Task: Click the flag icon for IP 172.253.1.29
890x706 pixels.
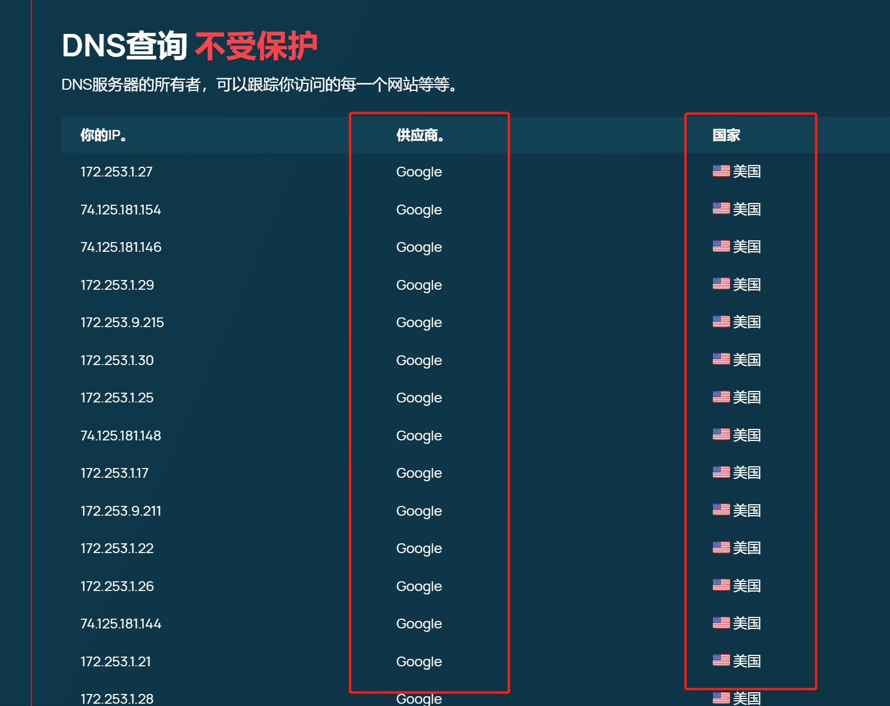Action: coord(721,283)
